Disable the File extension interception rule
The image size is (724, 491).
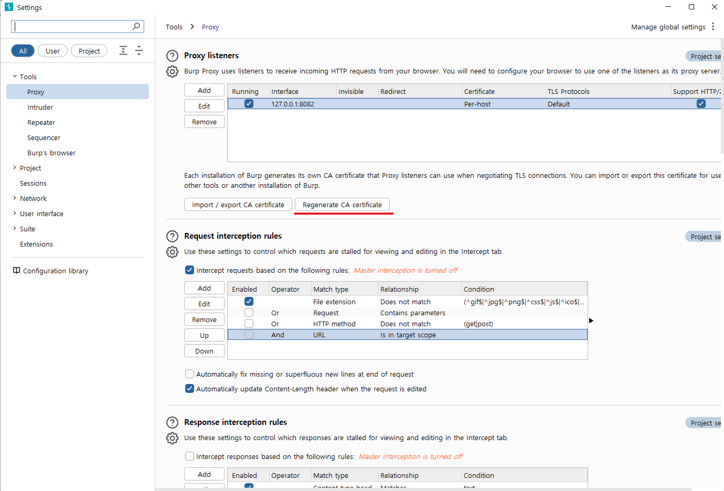click(249, 302)
